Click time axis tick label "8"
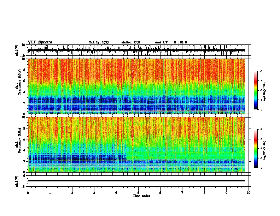Image resolution: width=280 pixels, height=216 pixels. click(x=204, y=193)
